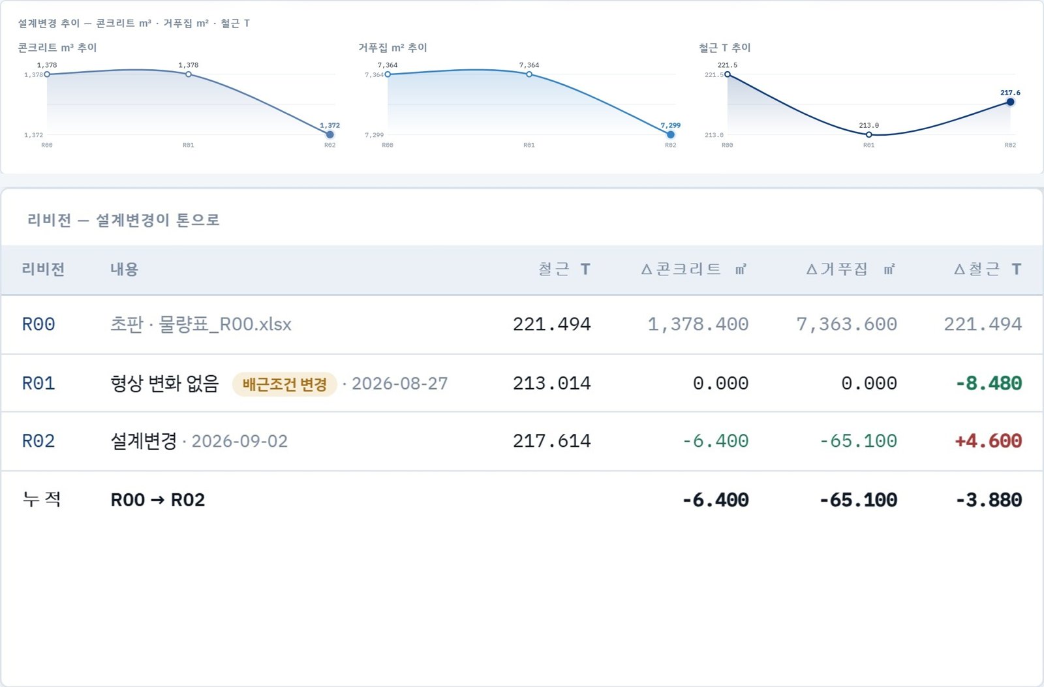The height and width of the screenshot is (687, 1044).
Task: Click the 콘크리트 m³ 추이 chart title
Action: pos(57,48)
